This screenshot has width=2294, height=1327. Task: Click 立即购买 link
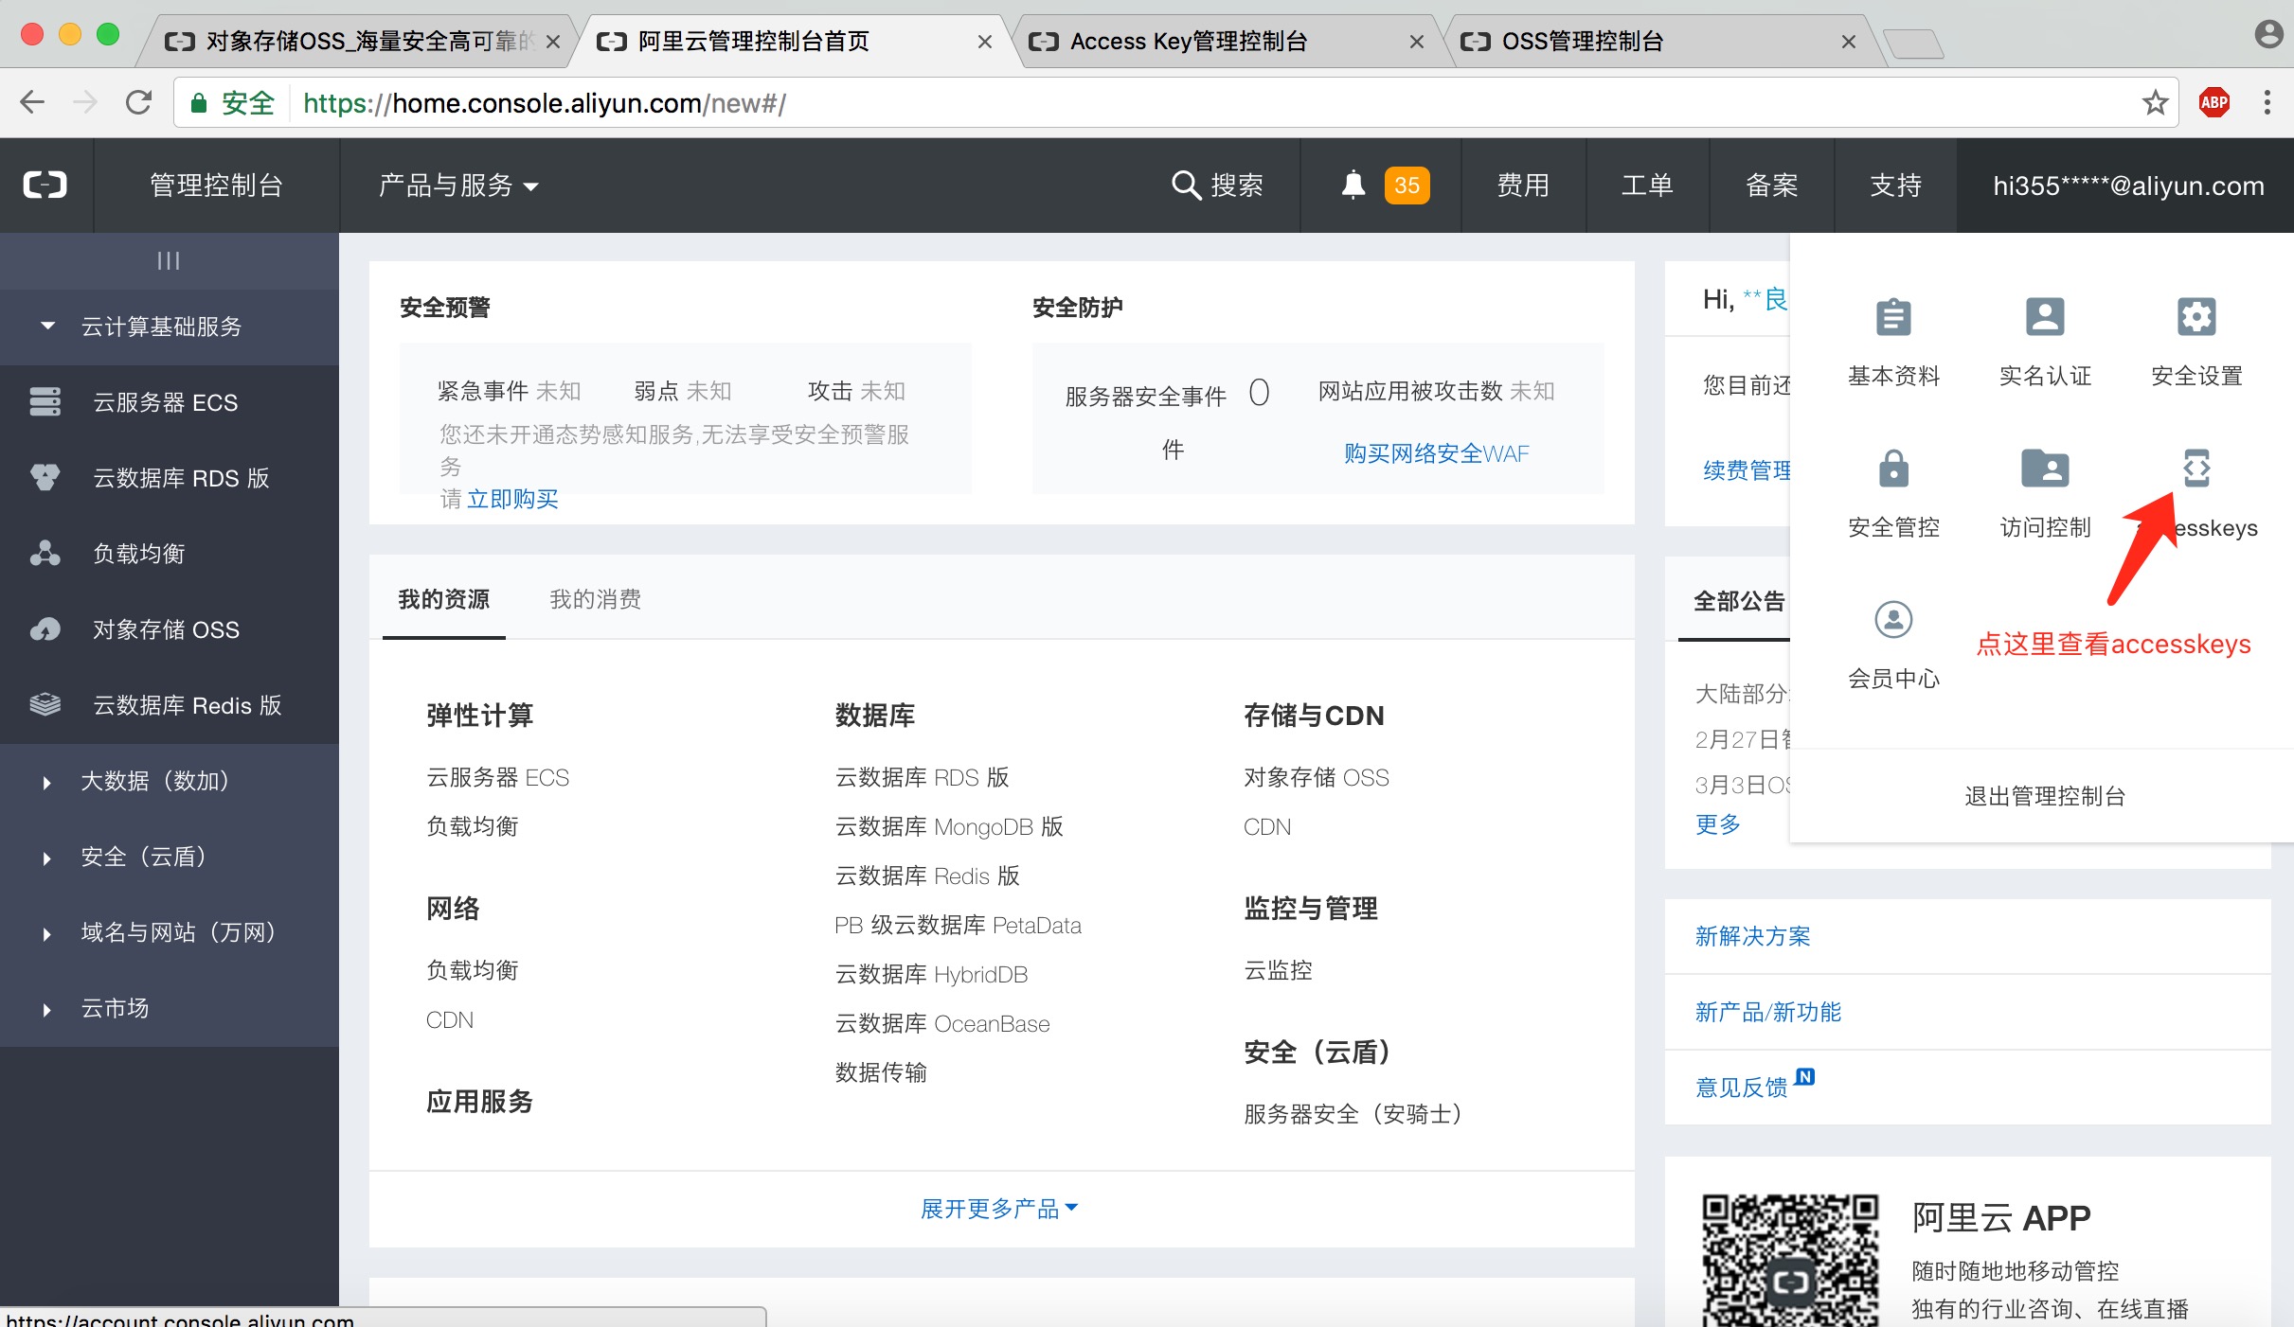coord(512,499)
